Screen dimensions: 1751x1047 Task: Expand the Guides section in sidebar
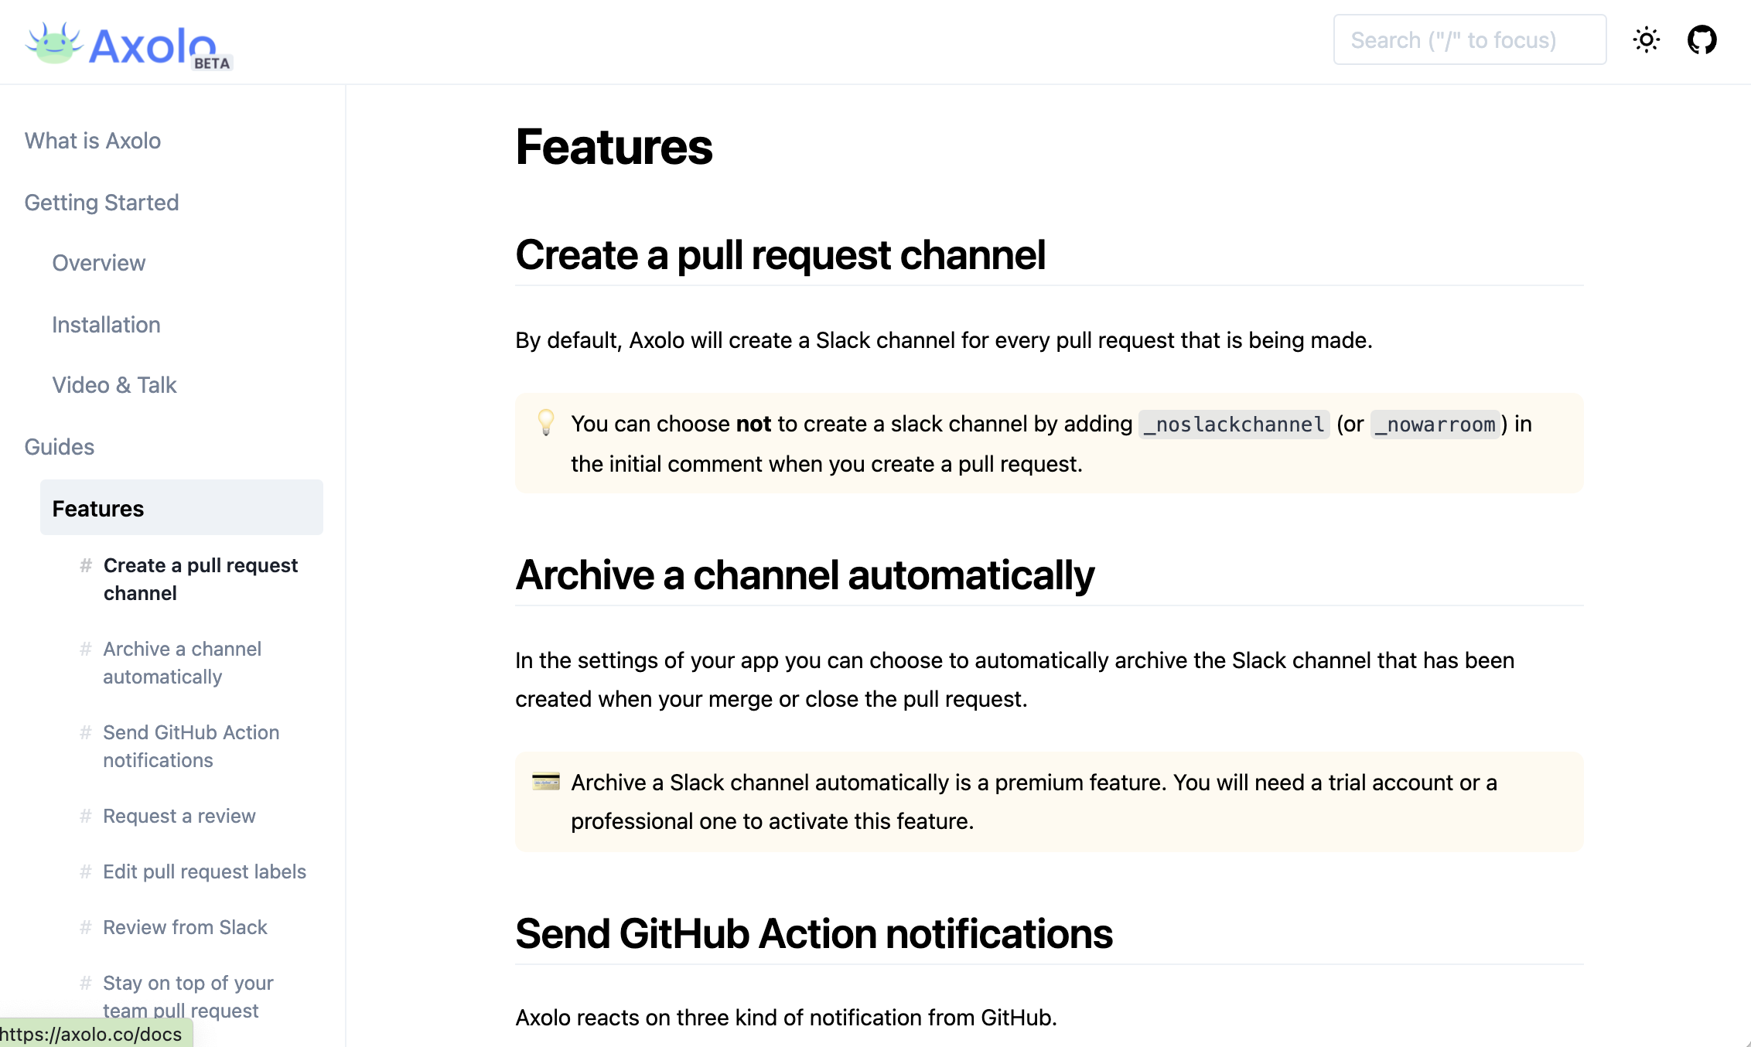[60, 445]
